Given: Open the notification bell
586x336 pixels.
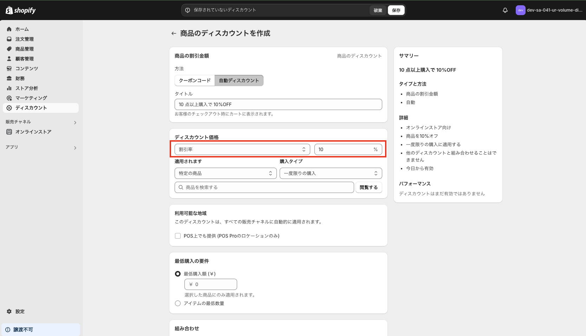Looking at the screenshot, I should [505, 10].
